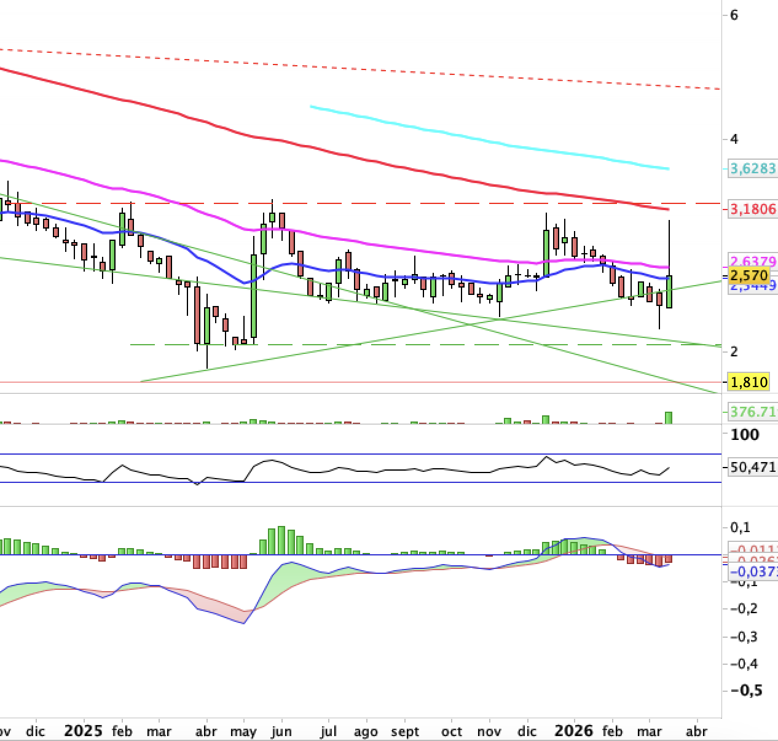Select the red dotted descending trendline at top
Image resolution: width=778 pixels, height=741 pixels.
[369, 67]
